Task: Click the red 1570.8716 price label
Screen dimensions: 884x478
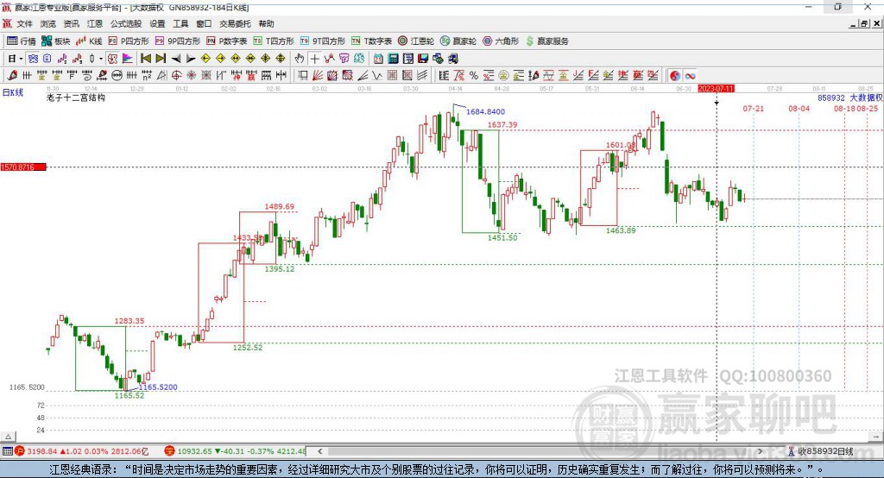Action: tap(23, 167)
